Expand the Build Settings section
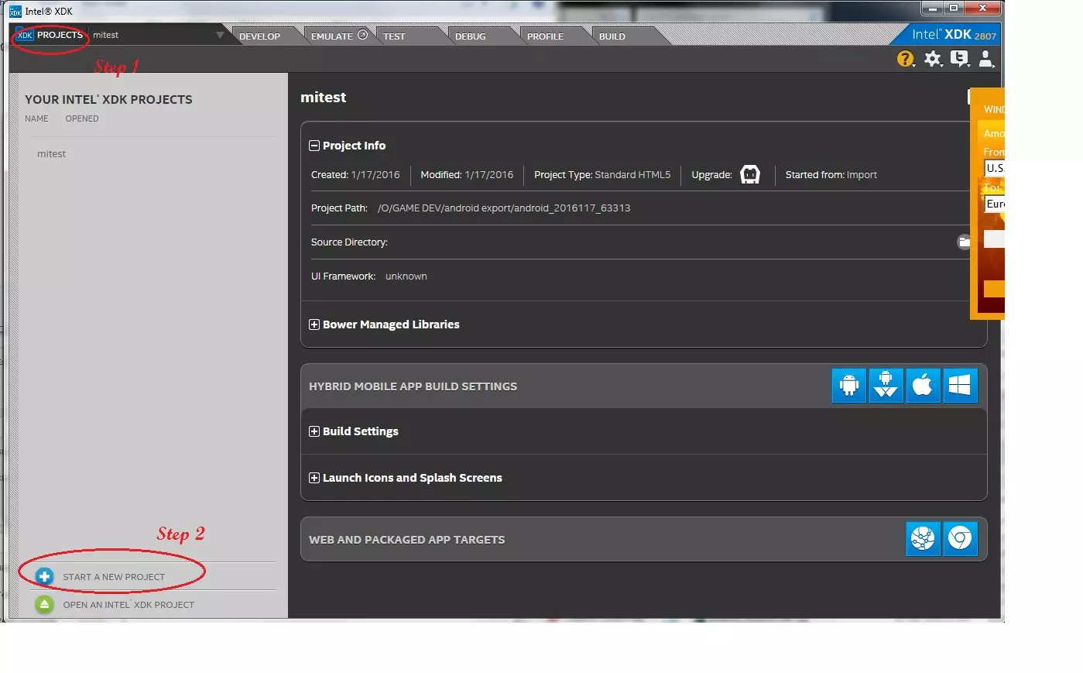This screenshot has width=1083, height=673. click(314, 431)
